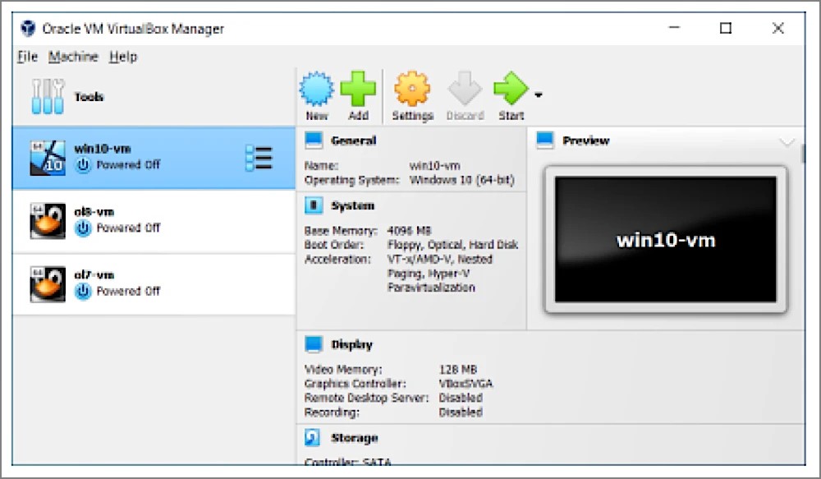Screen dimensions: 821x479
Task: Click the VirtualBox logo in the title bar
Action: [x=28, y=28]
